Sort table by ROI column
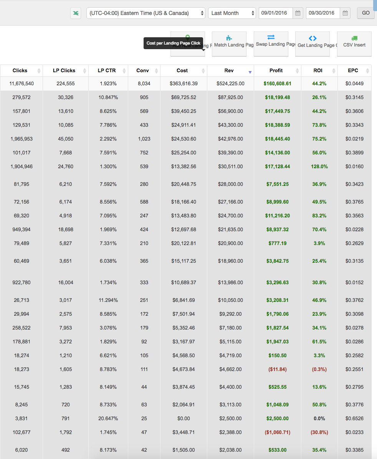Image resolution: width=377 pixels, height=459 pixels. 318,71
